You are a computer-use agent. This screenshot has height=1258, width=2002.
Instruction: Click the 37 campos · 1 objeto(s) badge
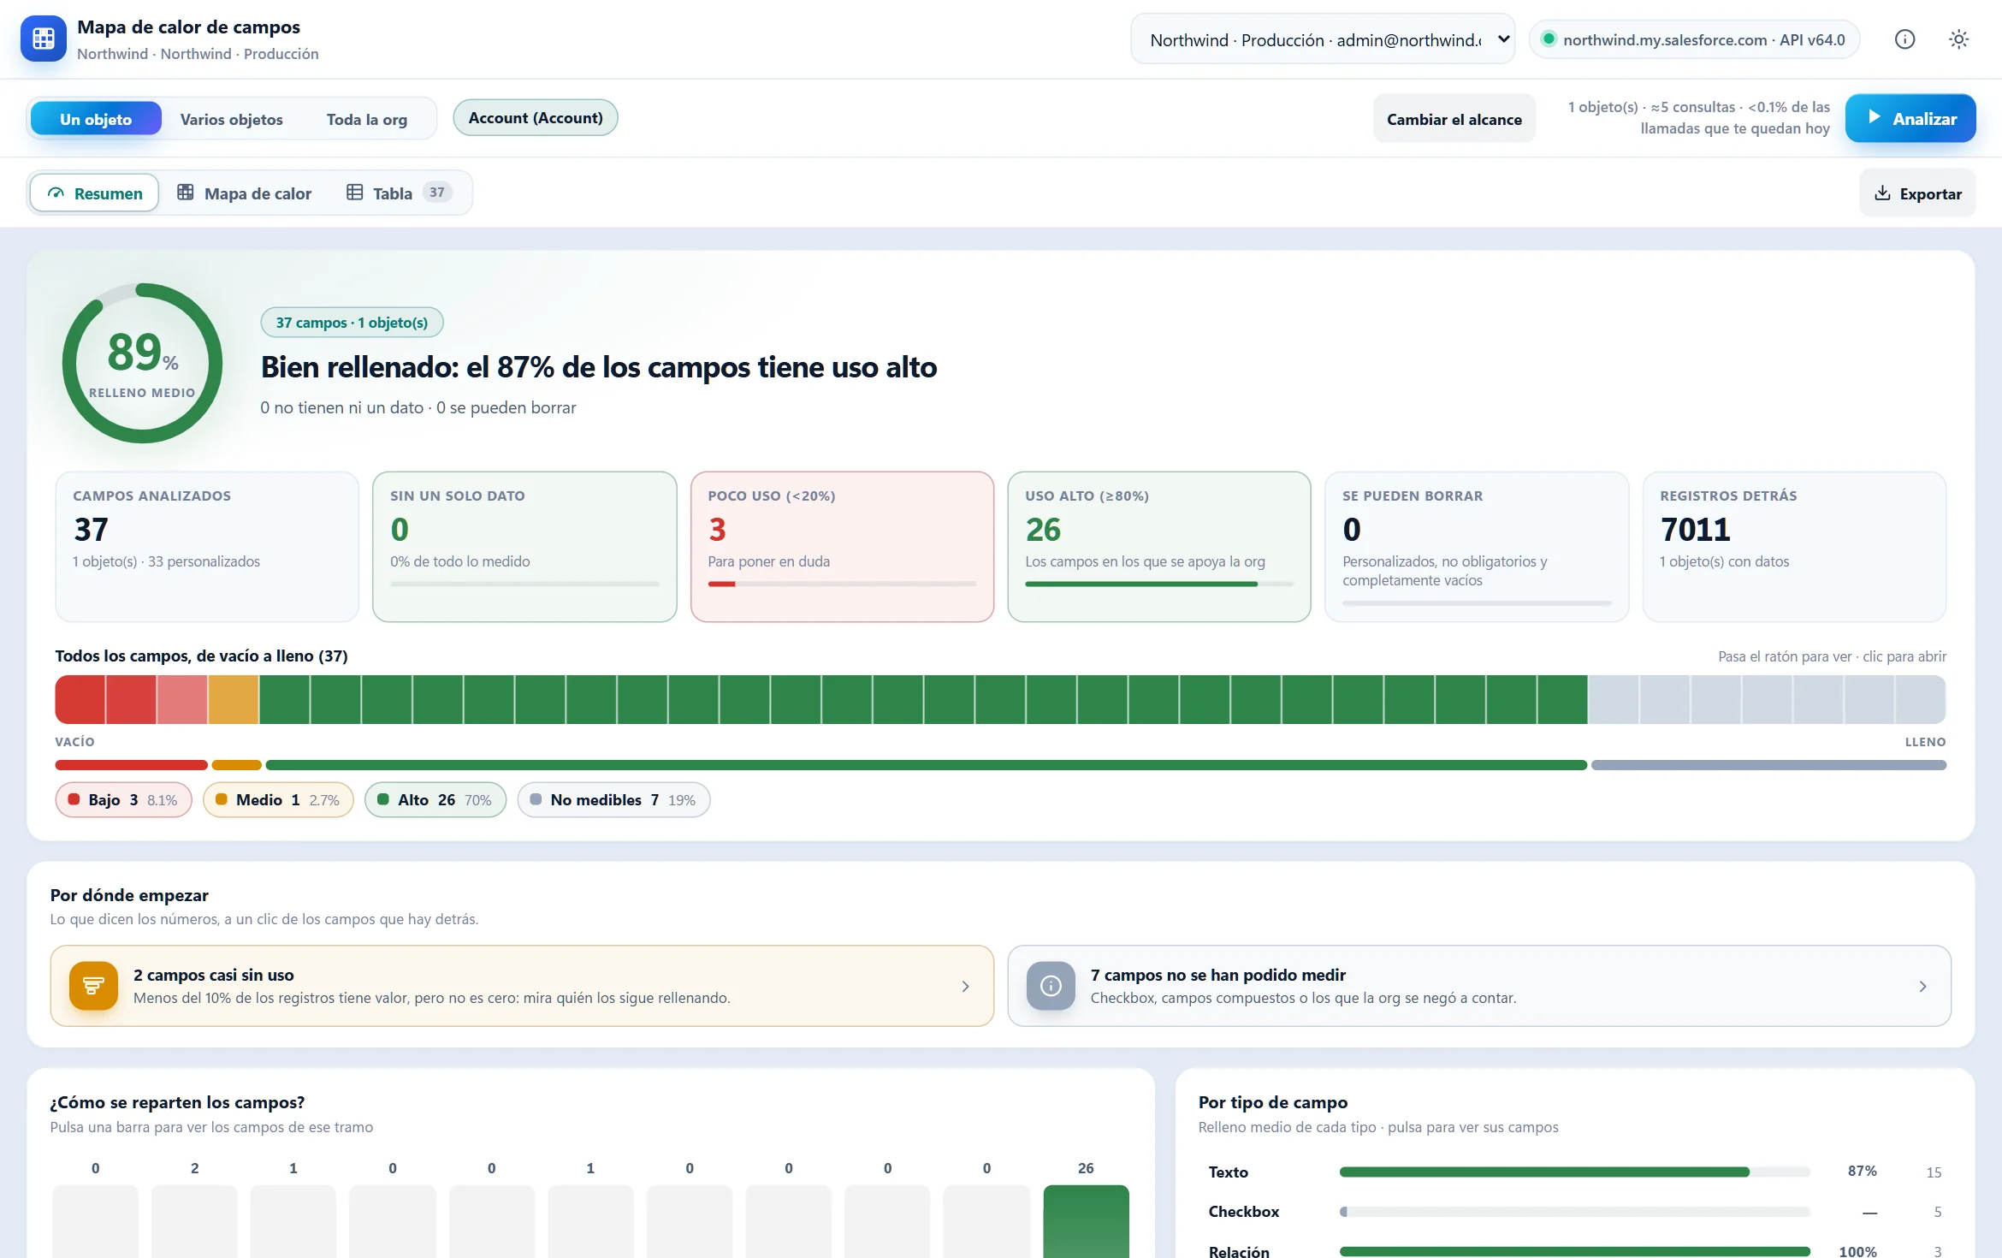(352, 323)
